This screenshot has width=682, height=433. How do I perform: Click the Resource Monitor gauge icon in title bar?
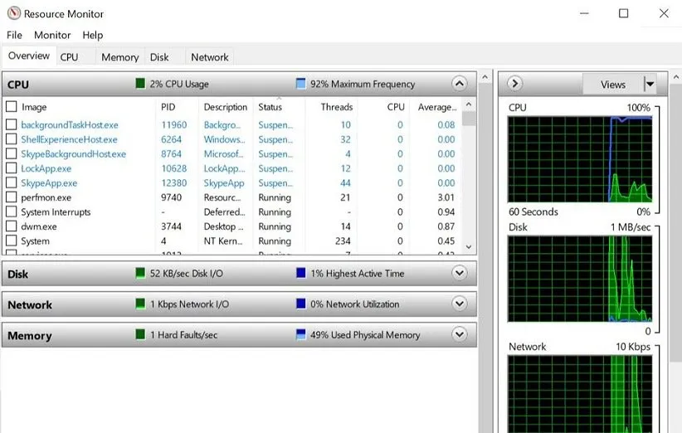click(x=13, y=13)
